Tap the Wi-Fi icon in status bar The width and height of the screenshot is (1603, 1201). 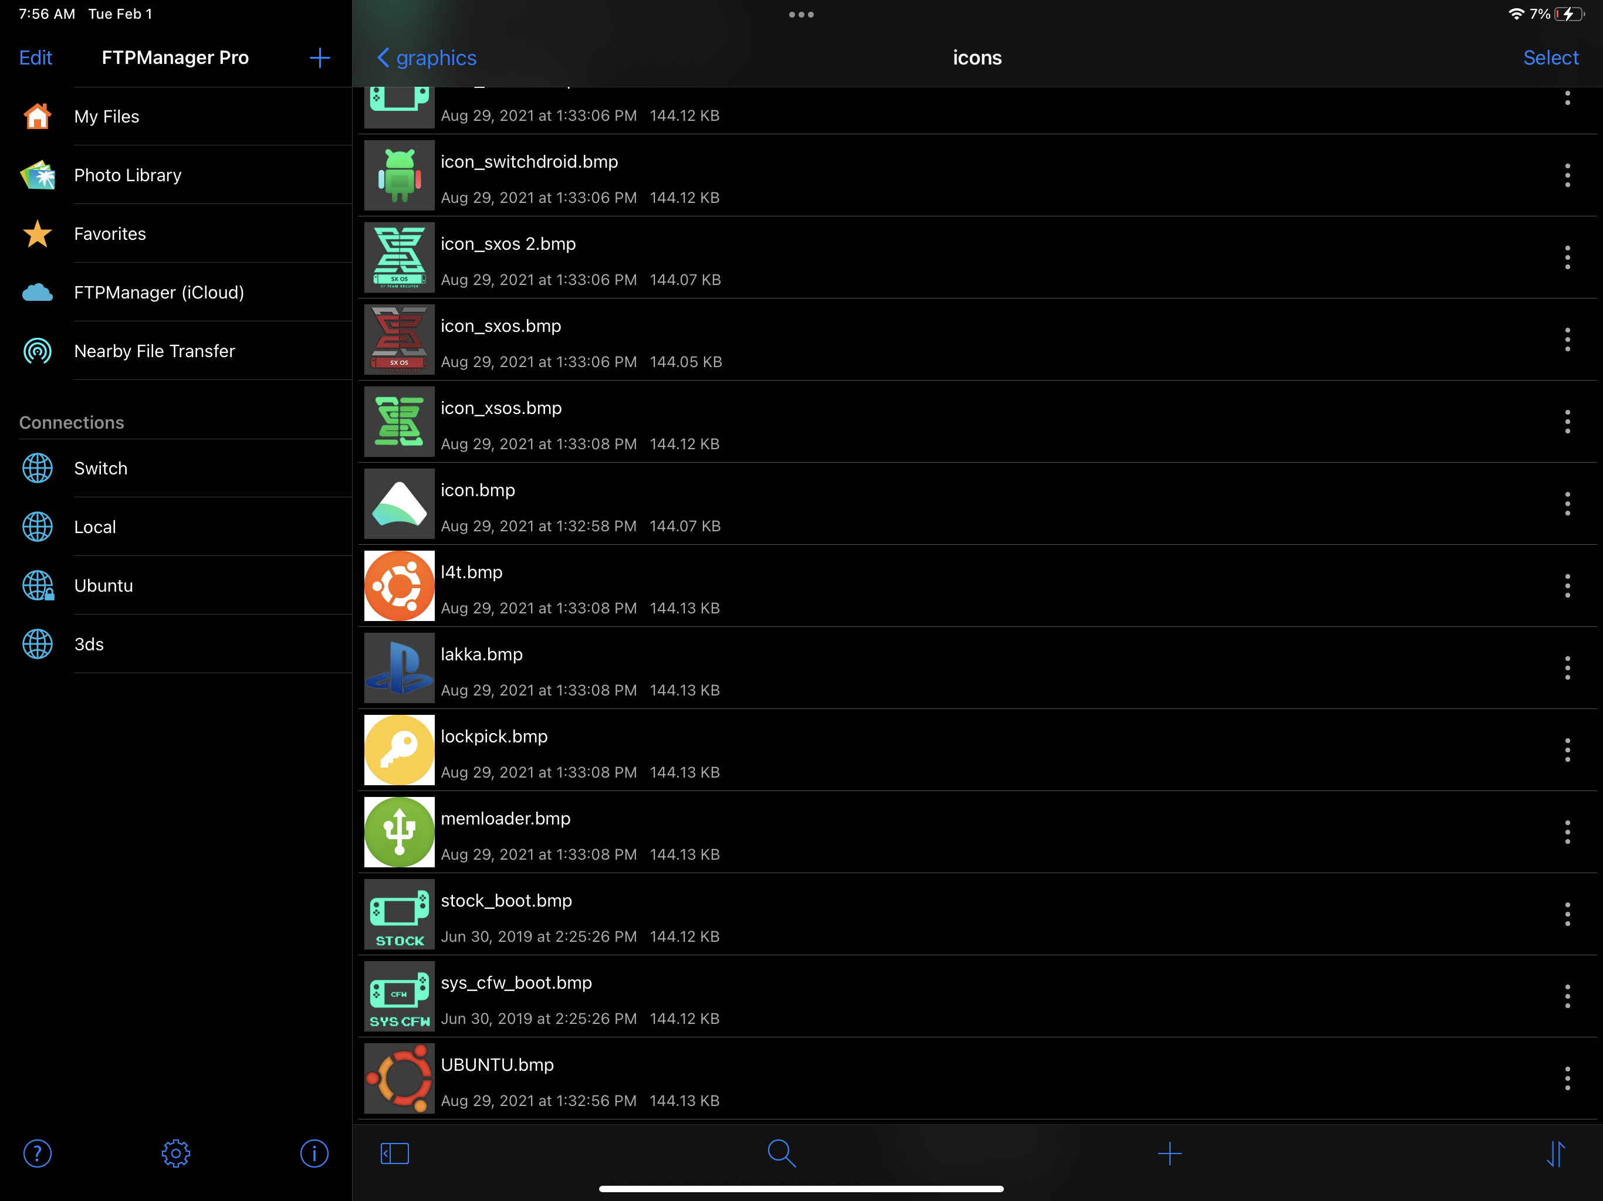1516,13
